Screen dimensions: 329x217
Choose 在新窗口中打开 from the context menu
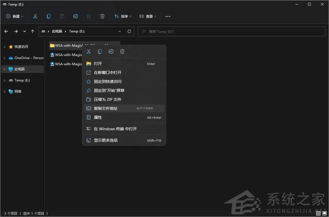coord(124,73)
